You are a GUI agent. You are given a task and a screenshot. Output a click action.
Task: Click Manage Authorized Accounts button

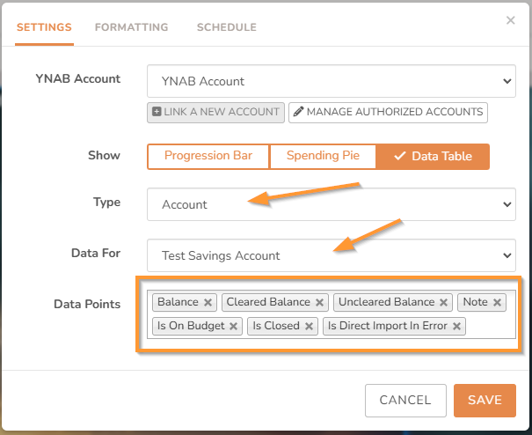click(x=388, y=113)
